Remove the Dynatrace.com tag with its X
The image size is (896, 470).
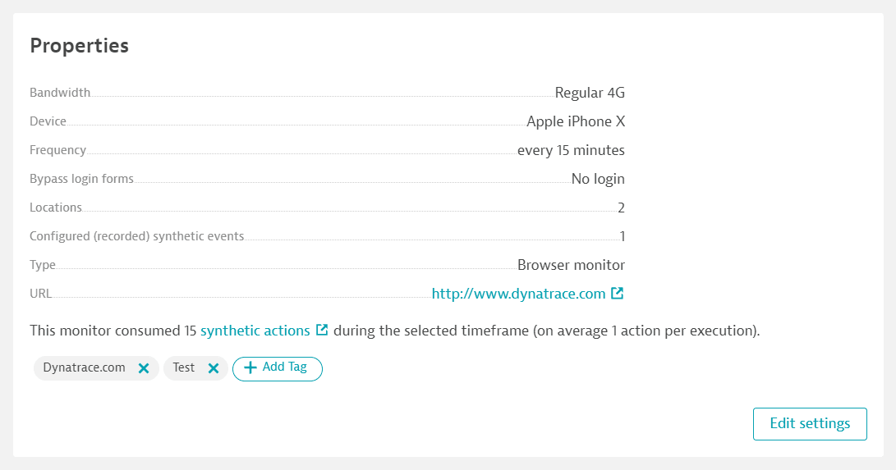(x=144, y=368)
